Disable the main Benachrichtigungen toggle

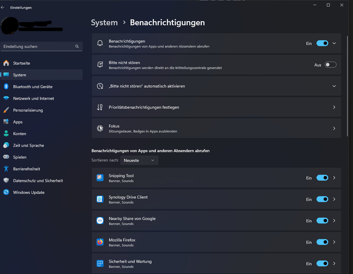[x=322, y=43]
